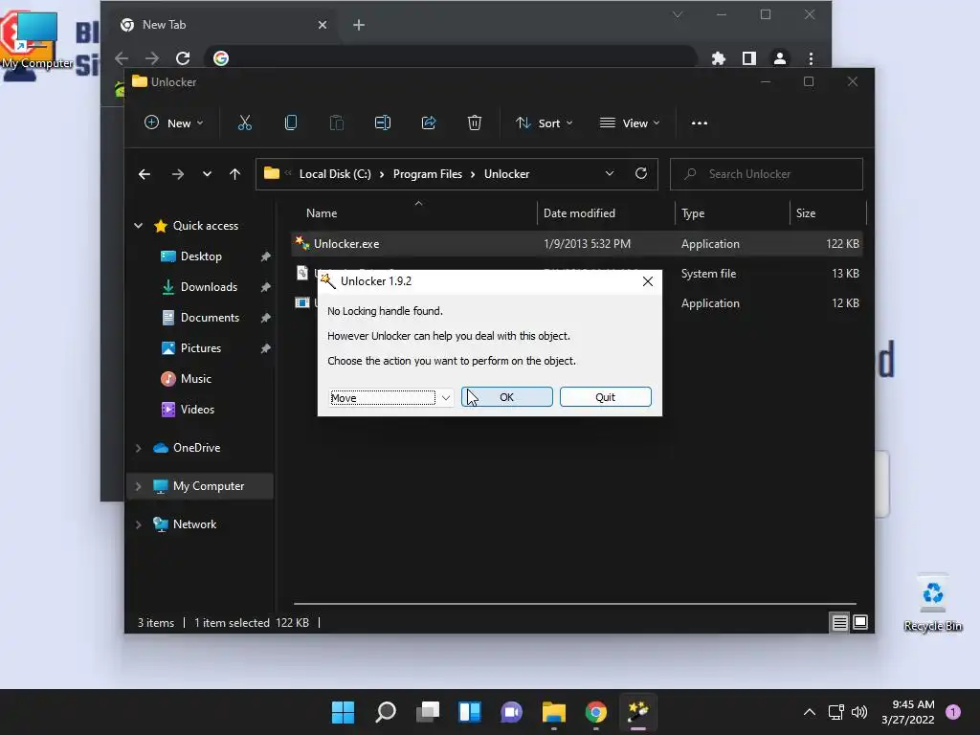
Task: Expand the OneDrive tree node
Action: (x=138, y=448)
